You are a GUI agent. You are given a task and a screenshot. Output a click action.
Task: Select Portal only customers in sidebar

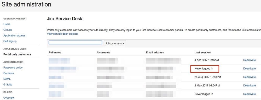click(x=17, y=54)
